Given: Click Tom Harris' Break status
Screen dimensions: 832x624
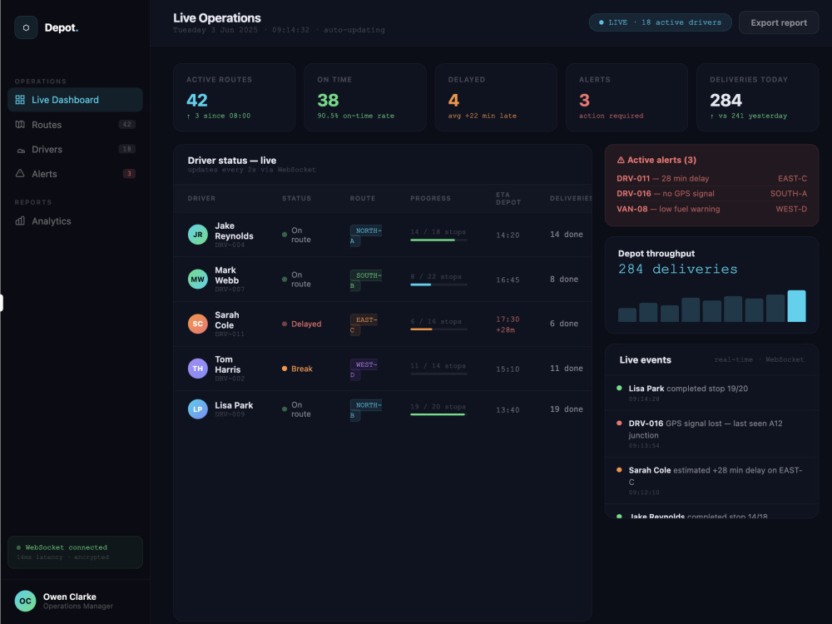Looking at the screenshot, I should pyautogui.click(x=297, y=369).
